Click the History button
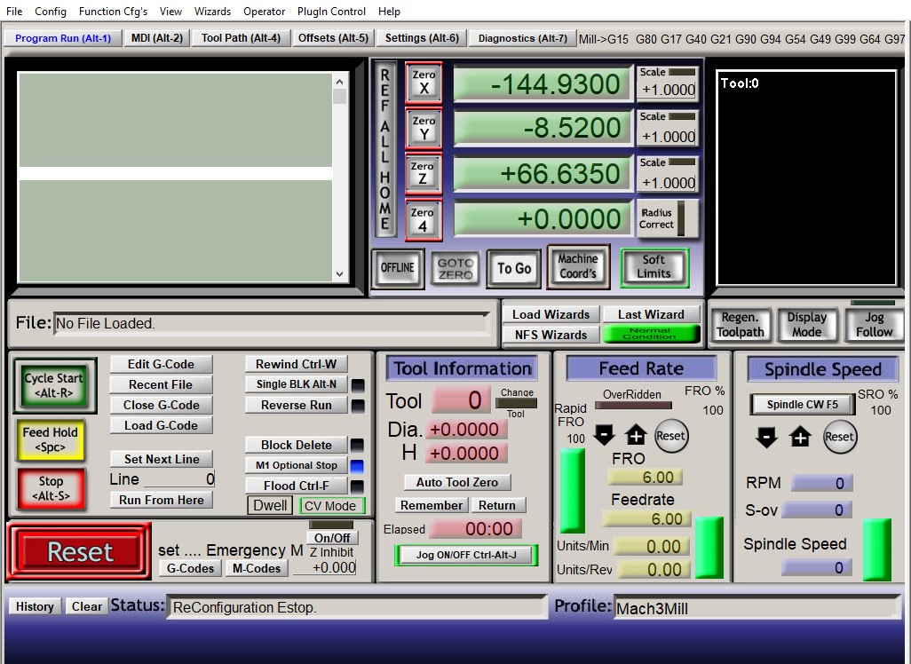This screenshot has width=911, height=664. coord(35,606)
